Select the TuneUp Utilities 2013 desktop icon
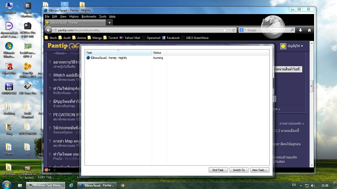 pyautogui.click(x=27, y=70)
